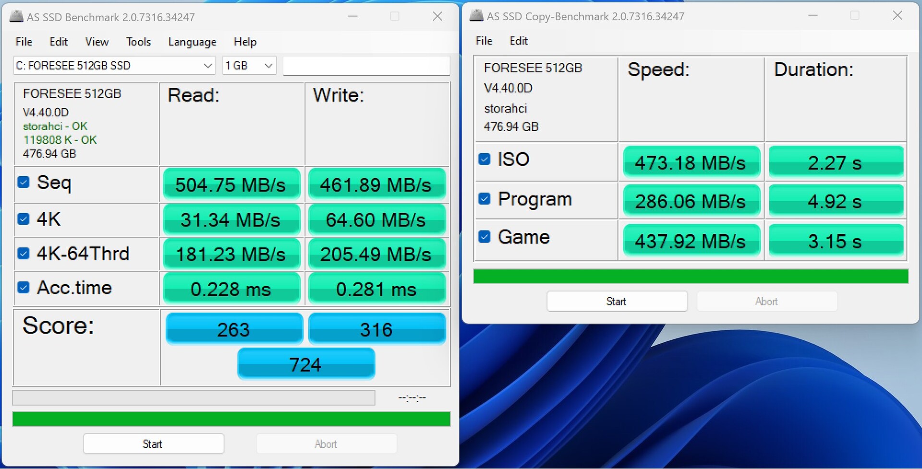Click Start in Copy-Benchmark window

pos(617,301)
